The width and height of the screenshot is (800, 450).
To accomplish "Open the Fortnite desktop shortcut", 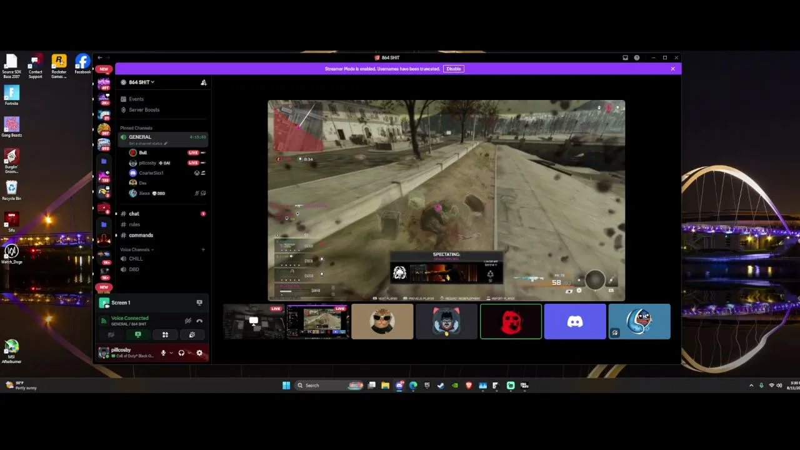I will click(x=11, y=96).
